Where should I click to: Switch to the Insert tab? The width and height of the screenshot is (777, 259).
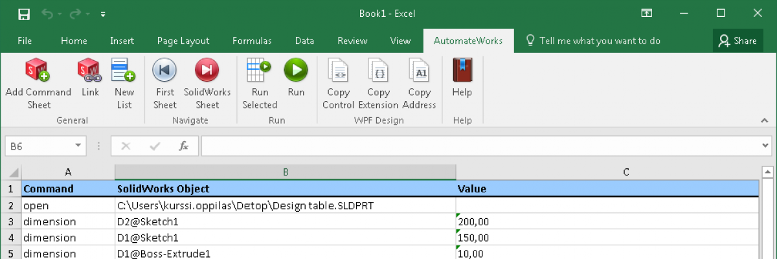point(122,40)
